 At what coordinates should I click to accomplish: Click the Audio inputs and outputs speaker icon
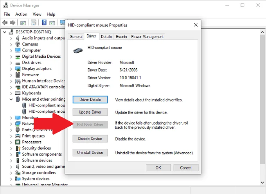(18, 38)
